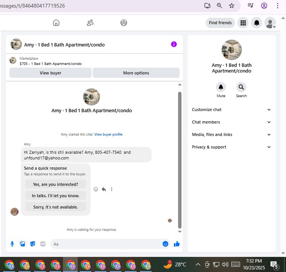Click the chat scrollbar down arrow
The width and height of the screenshot is (286, 272).
click(180, 232)
